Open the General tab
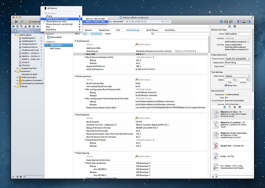The image size is (265, 188). (x=88, y=30)
